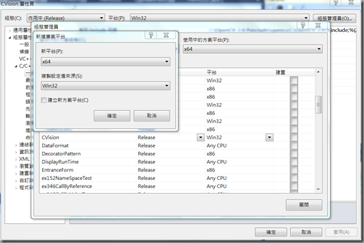Toggle build checkbox for DisplayRunTime row
The width and height of the screenshot is (364, 243).
294,162
